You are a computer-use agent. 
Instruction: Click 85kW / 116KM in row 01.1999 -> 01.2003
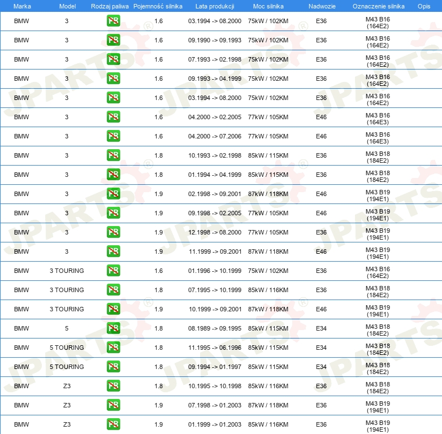click(268, 424)
